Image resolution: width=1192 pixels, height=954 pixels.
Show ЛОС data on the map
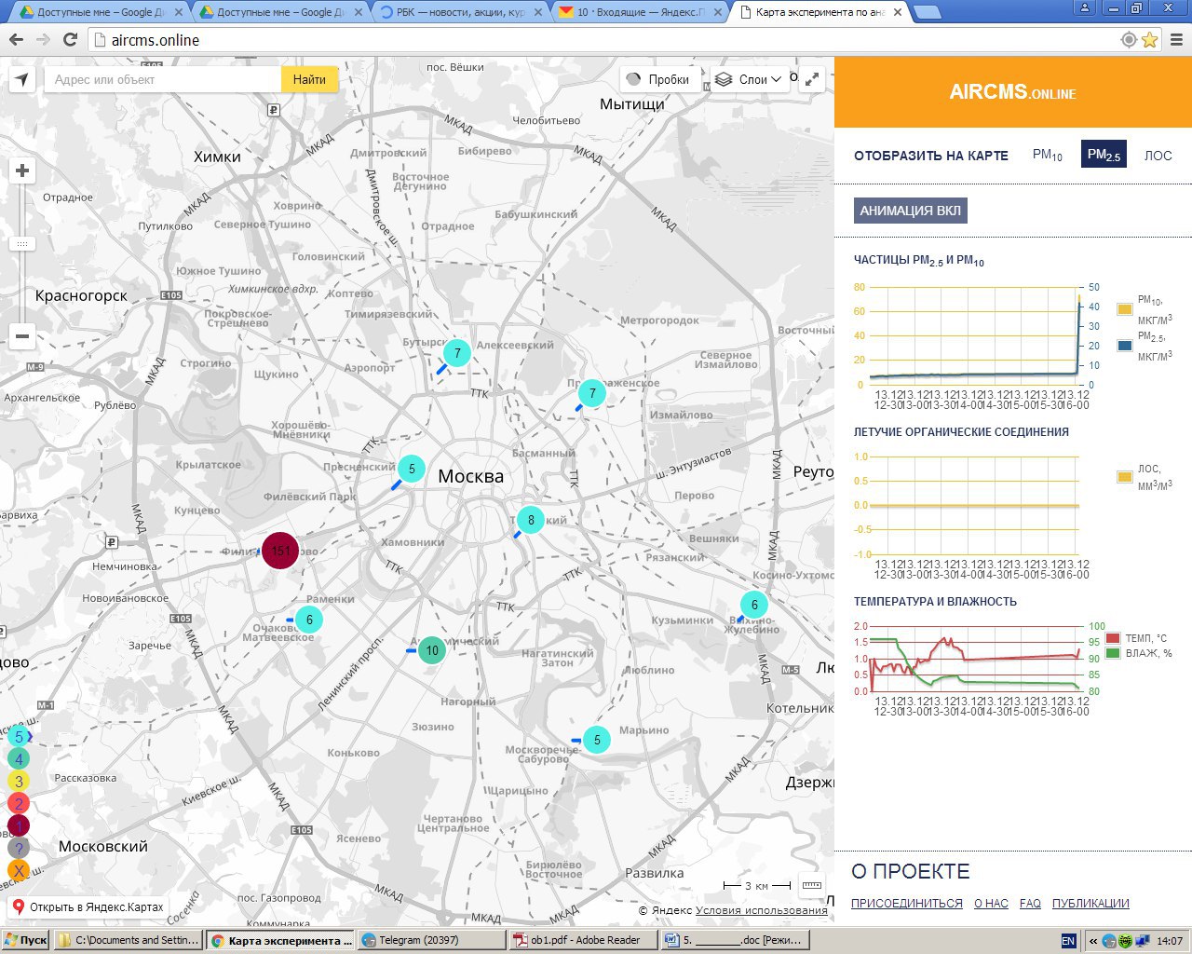[x=1158, y=156]
